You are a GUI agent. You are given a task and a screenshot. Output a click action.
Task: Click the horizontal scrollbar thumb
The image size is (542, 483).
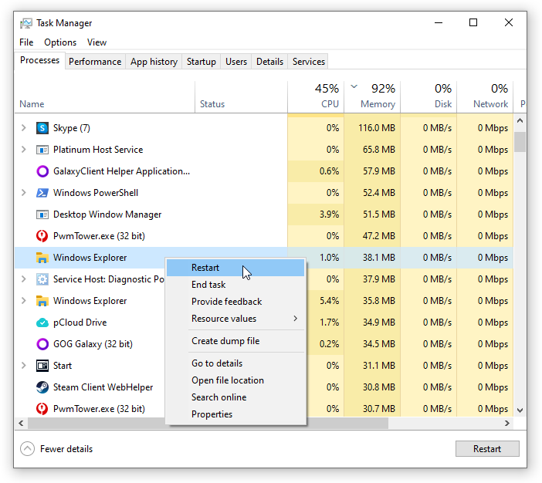[x=208, y=424]
